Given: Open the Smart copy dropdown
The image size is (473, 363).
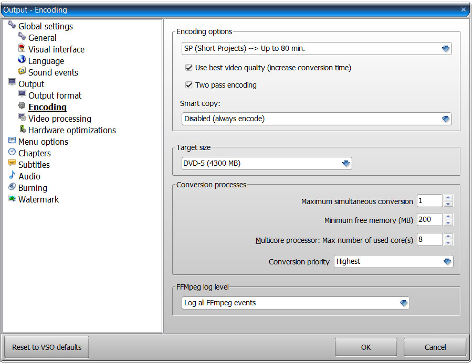Looking at the screenshot, I should 317,119.
